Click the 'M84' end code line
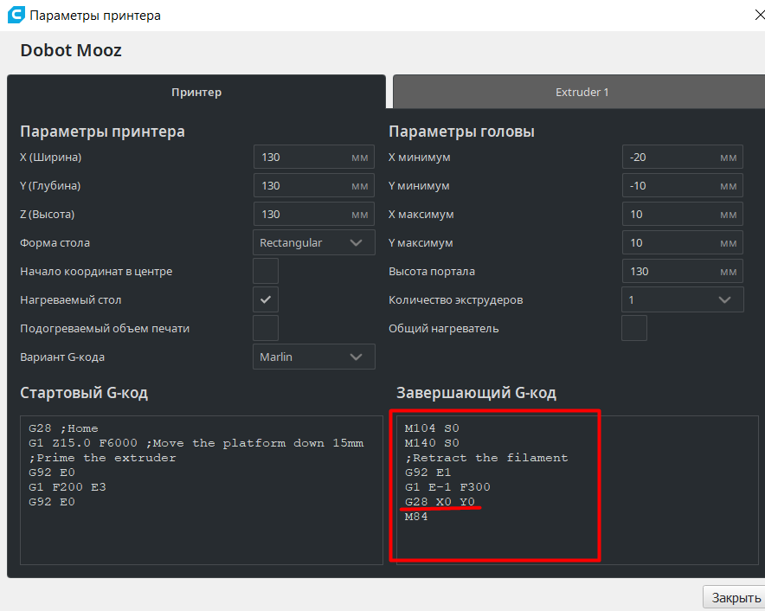Viewport: 765px width, 611px height. [x=416, y=517]
